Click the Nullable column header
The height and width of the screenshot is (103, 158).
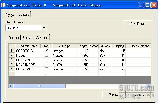(105, 46)
